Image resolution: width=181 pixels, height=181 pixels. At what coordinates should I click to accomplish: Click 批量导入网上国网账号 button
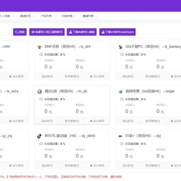tap(47, 32)
